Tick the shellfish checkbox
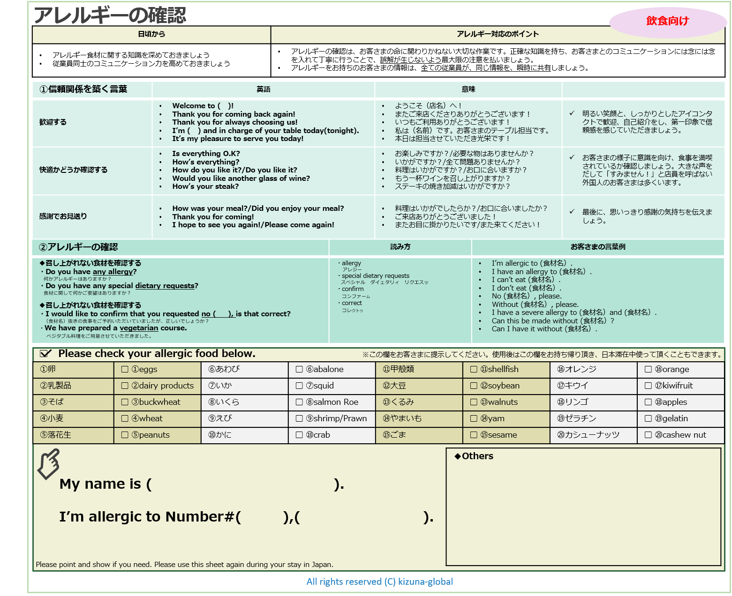This screenshot has width=732, height=596. tap(474, 369)
